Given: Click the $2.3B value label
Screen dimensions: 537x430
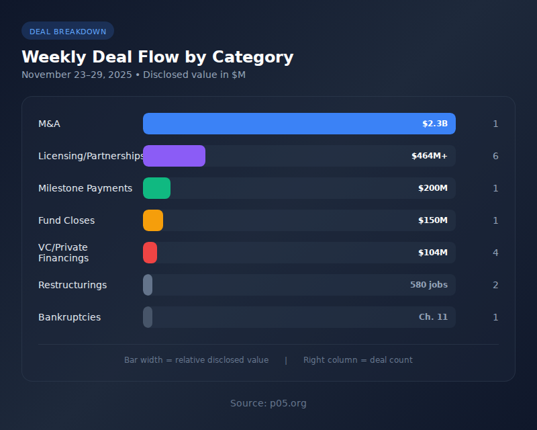Looking at the screenshot, I should [x=434, y=124].
